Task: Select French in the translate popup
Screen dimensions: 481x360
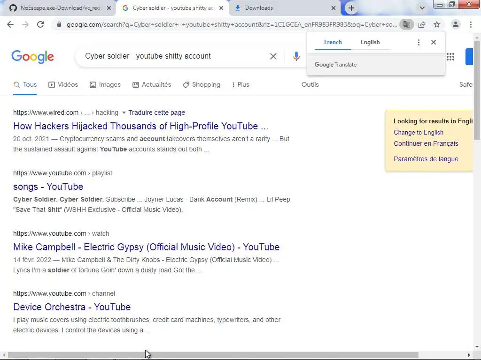Action: (333, 42)
